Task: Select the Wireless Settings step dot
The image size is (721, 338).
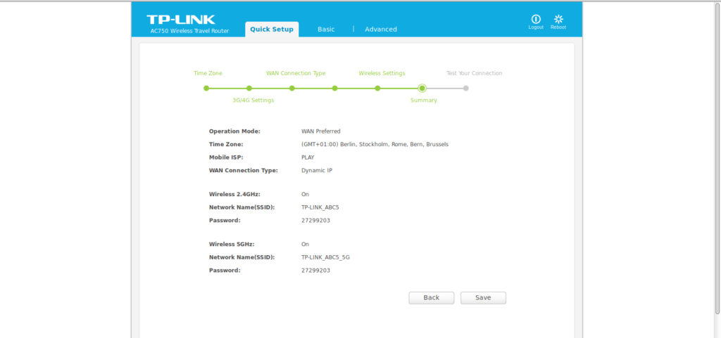Action: (x=378, y=89)
